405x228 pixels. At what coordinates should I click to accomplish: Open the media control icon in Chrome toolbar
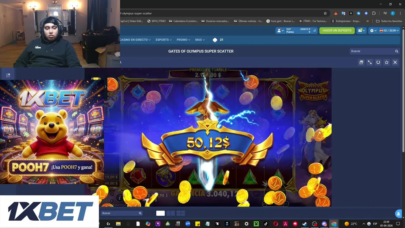click(x=385, y=13)
